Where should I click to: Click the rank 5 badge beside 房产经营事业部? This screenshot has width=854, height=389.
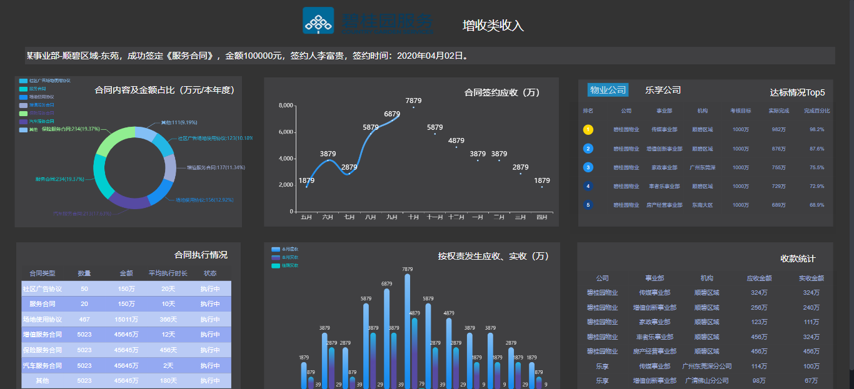(x=588, y=204)
